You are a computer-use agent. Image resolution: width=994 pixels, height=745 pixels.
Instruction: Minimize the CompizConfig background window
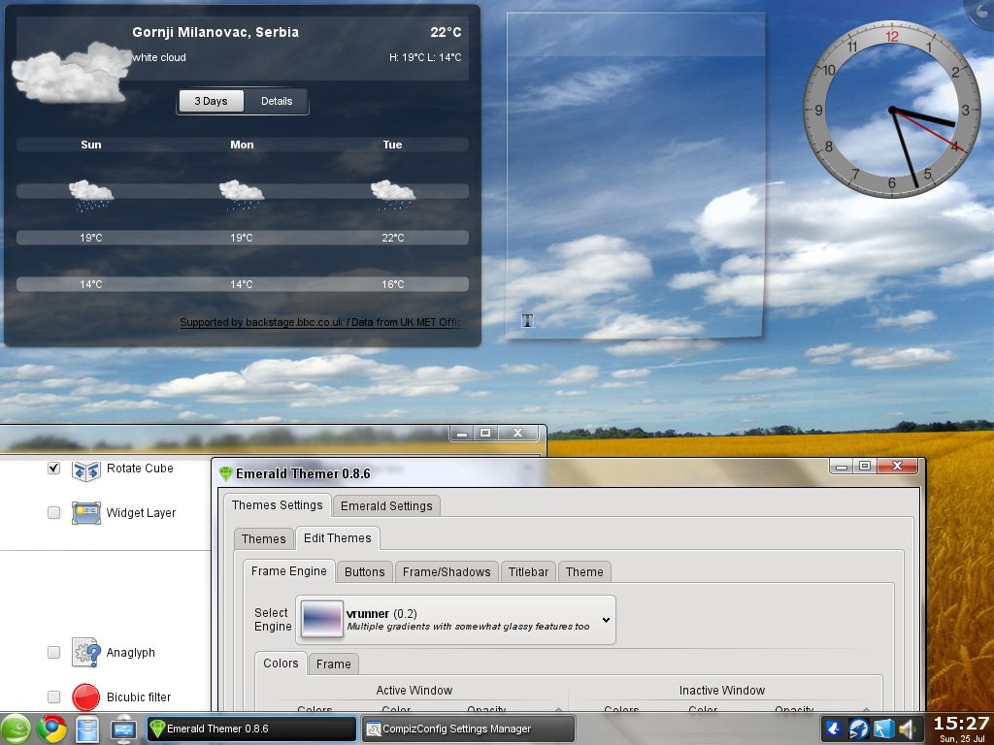[x=462, y=434]
